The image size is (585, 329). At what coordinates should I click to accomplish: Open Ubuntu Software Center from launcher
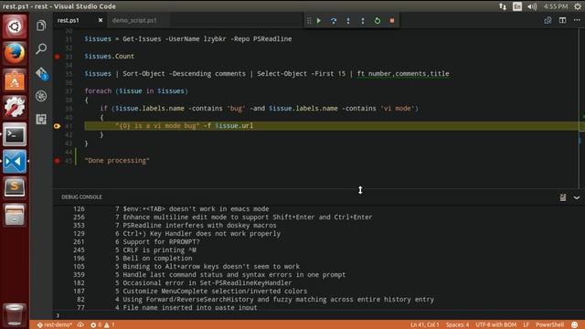[x=15, y=80]
